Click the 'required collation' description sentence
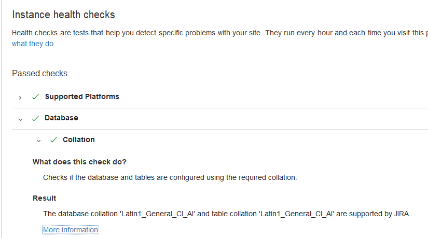 (x=170, y=177)
